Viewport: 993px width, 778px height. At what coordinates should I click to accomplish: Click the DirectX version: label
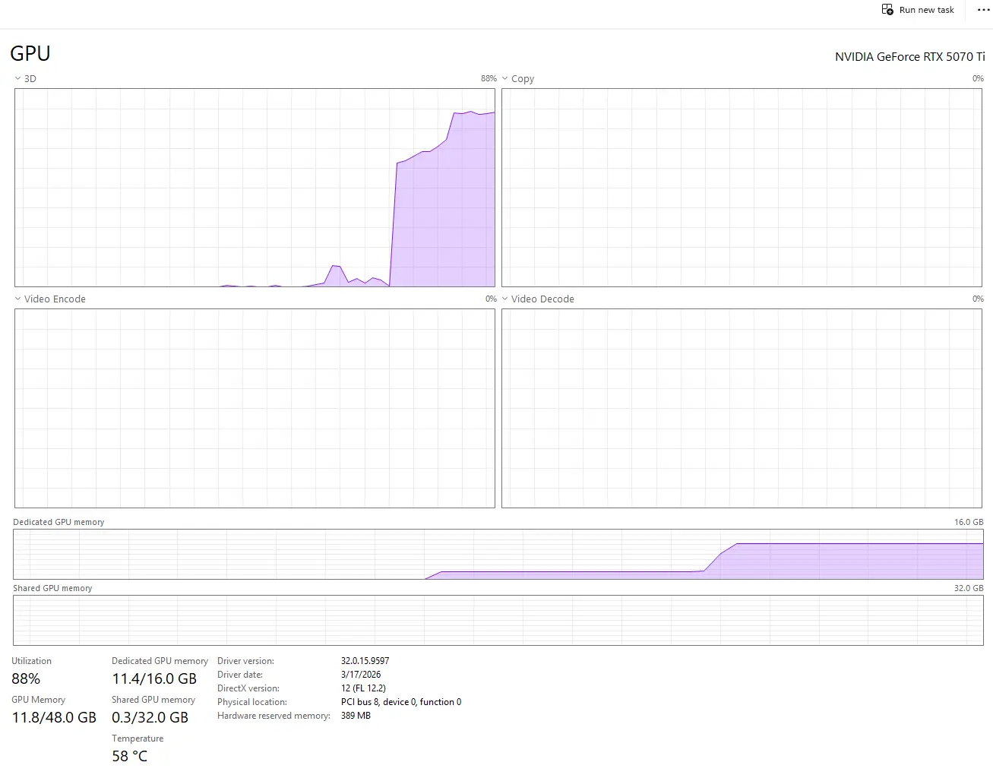248,688
